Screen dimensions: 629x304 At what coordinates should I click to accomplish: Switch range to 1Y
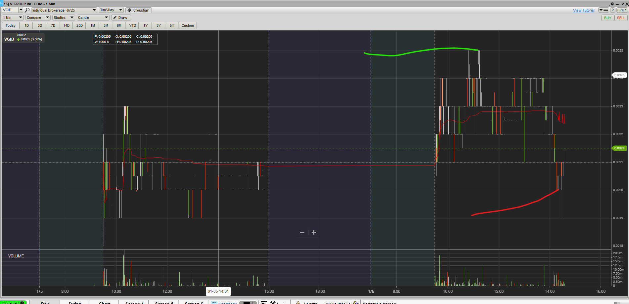(x=146, y=25)
